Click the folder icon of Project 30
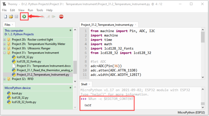The width and height of the screenshot is (209, 116). (x=9, y=48)
